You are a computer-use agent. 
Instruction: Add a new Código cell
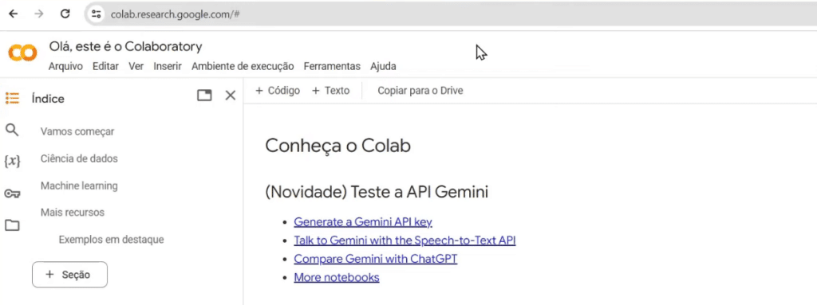point(278,91)
